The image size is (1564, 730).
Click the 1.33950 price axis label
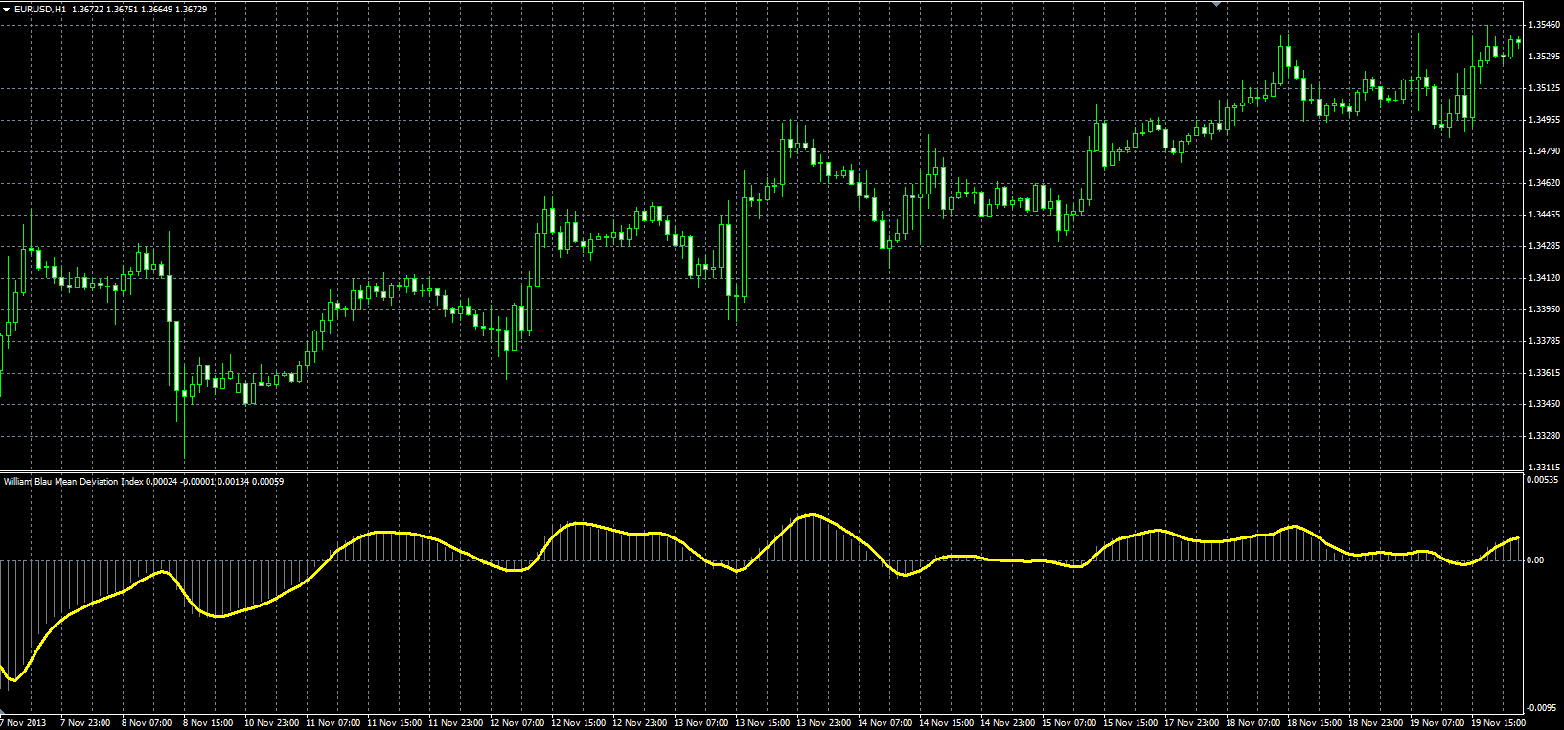[x=1543, y=309]
